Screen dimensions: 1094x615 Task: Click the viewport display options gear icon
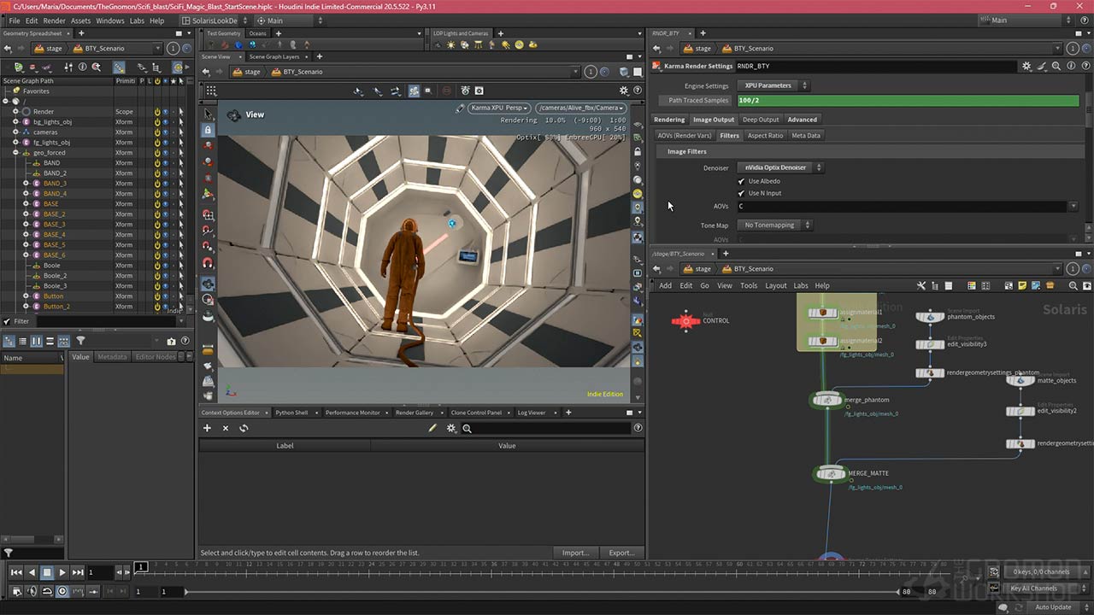(x=623, y=91)
